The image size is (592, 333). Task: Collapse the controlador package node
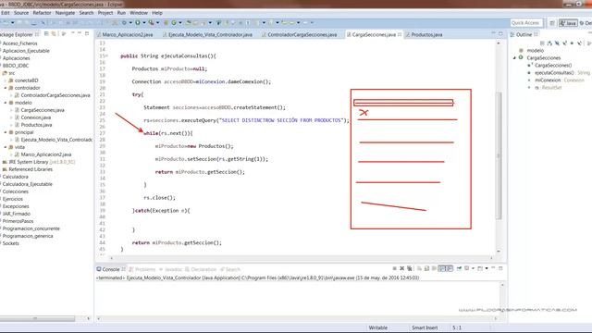(x=6, y=88)
